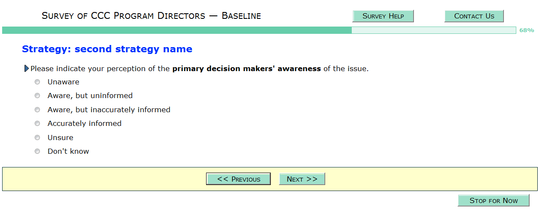Click the Contact Us button
The height and width of the screenshot is (212, 548).
(x=474, y=16)
